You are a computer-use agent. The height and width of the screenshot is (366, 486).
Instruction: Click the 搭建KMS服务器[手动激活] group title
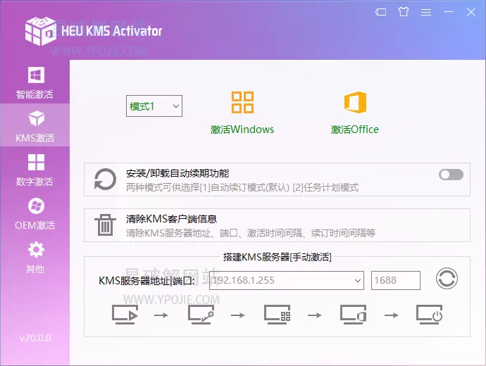[277, 257]
